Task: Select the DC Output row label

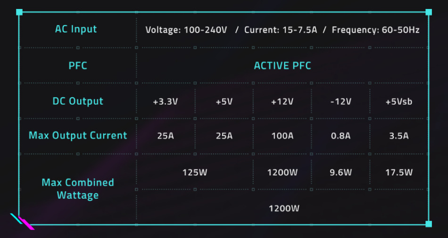Action: [x=78, y=101]
